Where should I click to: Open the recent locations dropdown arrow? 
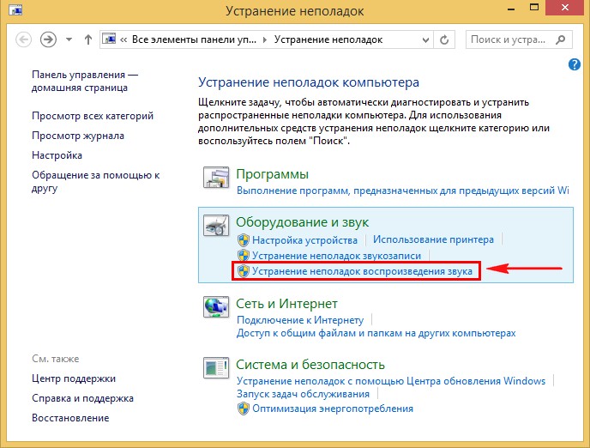pyautogui.click(x=69, y=39)
